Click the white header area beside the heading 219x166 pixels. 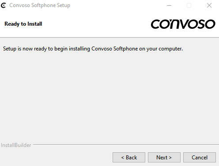96,24
